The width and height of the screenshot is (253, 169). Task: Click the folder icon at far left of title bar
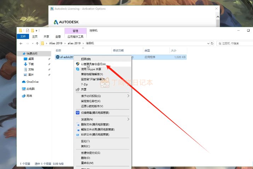(x=21, y=30)
